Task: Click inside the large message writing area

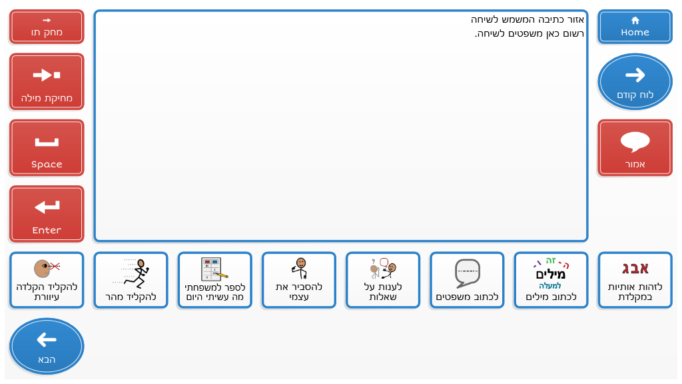Action: tap(340, 147)
